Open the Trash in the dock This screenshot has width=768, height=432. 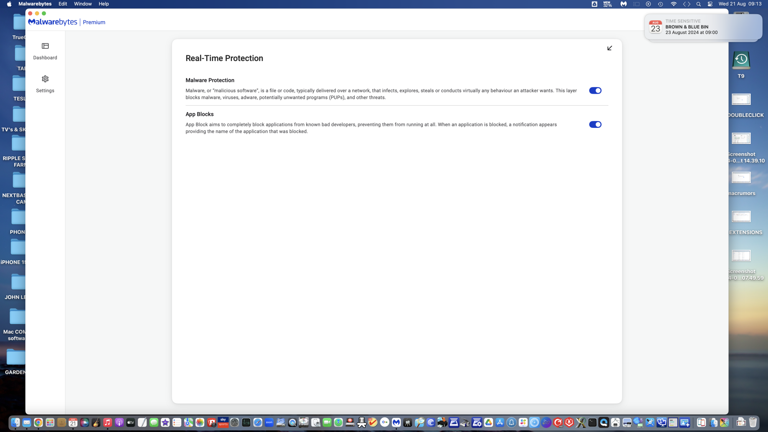pos(753,422)
